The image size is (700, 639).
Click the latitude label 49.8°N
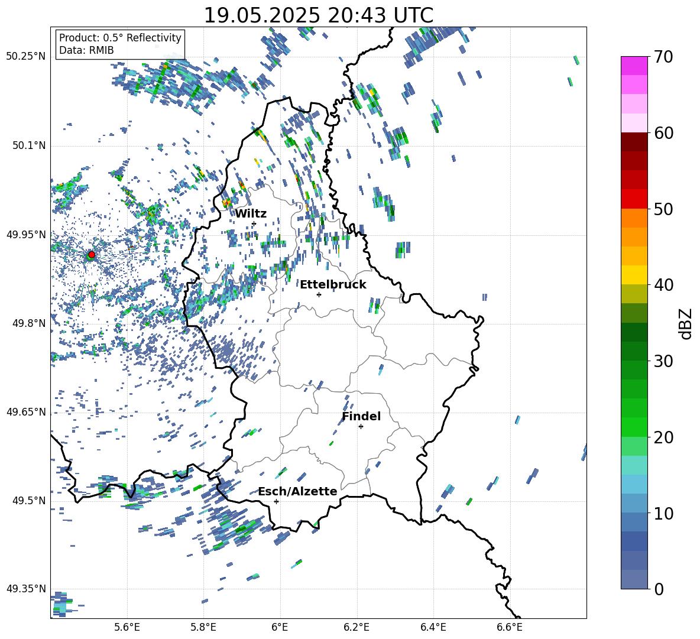coord(29,323)
